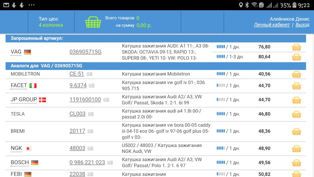This screenshot has width=314, height=177.
Task: Open article link 48003
Action: coord(77,148)
